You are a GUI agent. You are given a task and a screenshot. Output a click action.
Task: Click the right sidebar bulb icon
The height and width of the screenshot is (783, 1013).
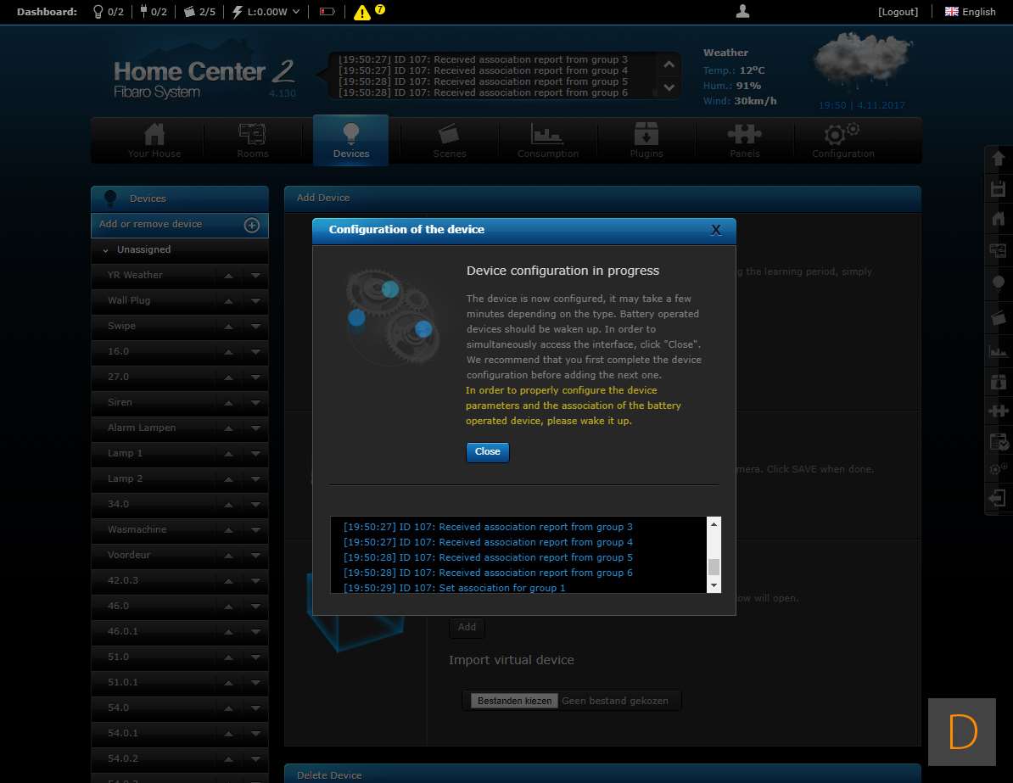(x=998, y=283)
